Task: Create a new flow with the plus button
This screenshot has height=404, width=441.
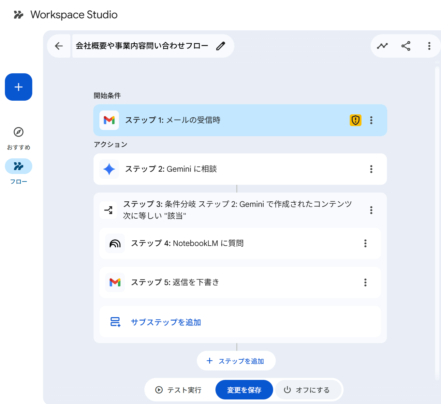Action: [19, 87]
